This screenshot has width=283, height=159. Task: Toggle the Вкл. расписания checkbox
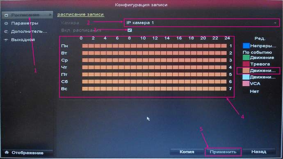point(130,30)
